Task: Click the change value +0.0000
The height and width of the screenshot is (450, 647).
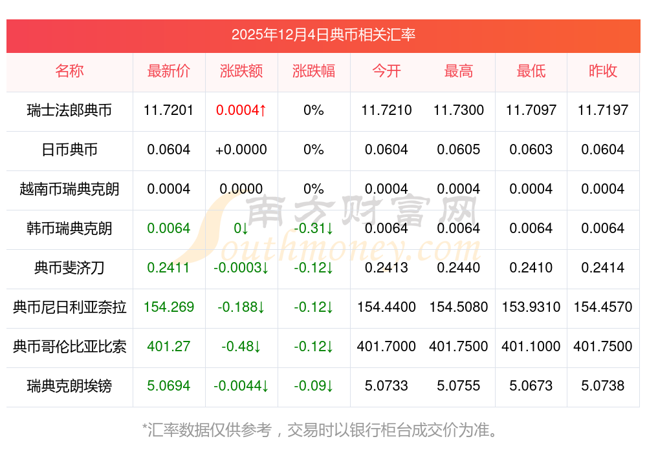Action: pos(241,149)
